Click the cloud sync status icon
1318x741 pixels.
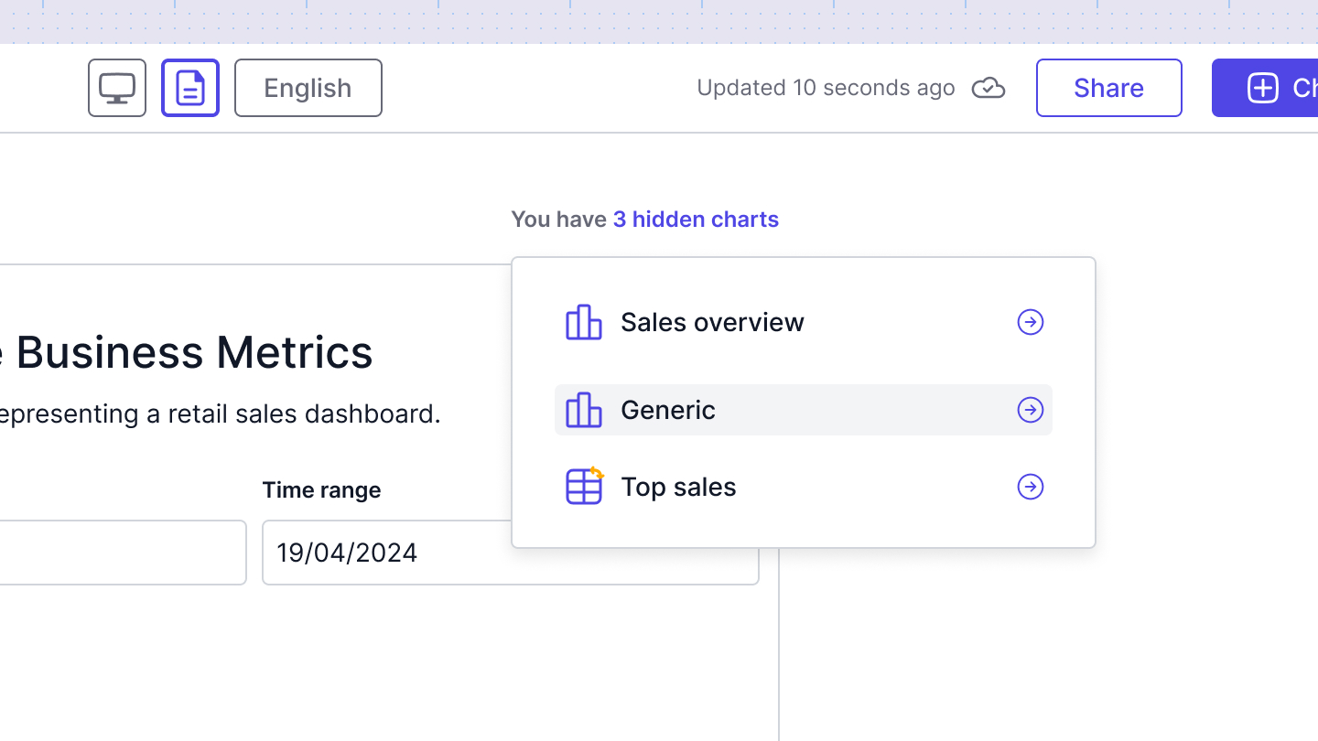tap(988, 88)
